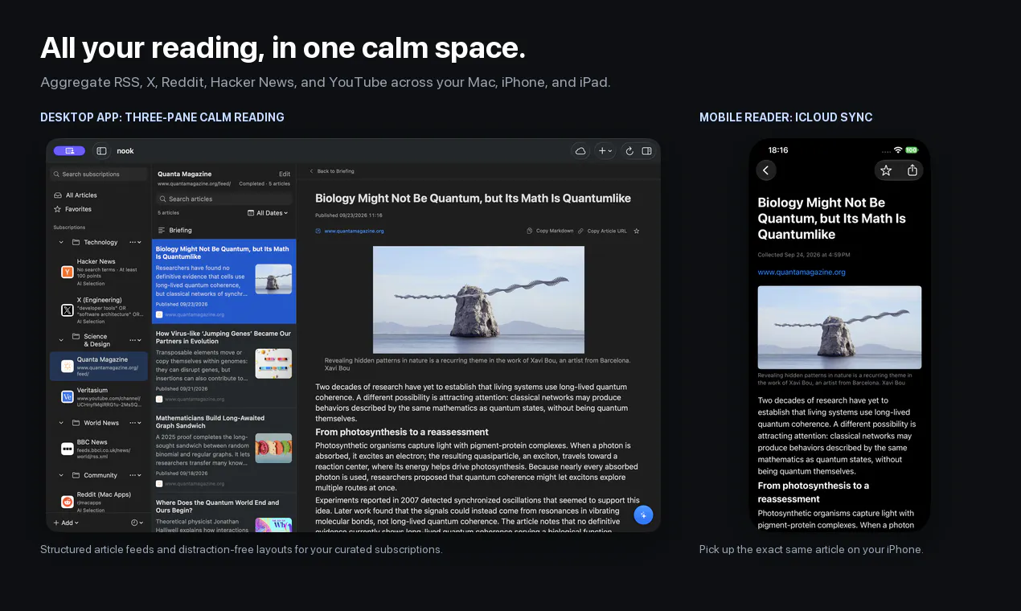Open 'Where Does the Quantum World End' article

pos(223,513)
